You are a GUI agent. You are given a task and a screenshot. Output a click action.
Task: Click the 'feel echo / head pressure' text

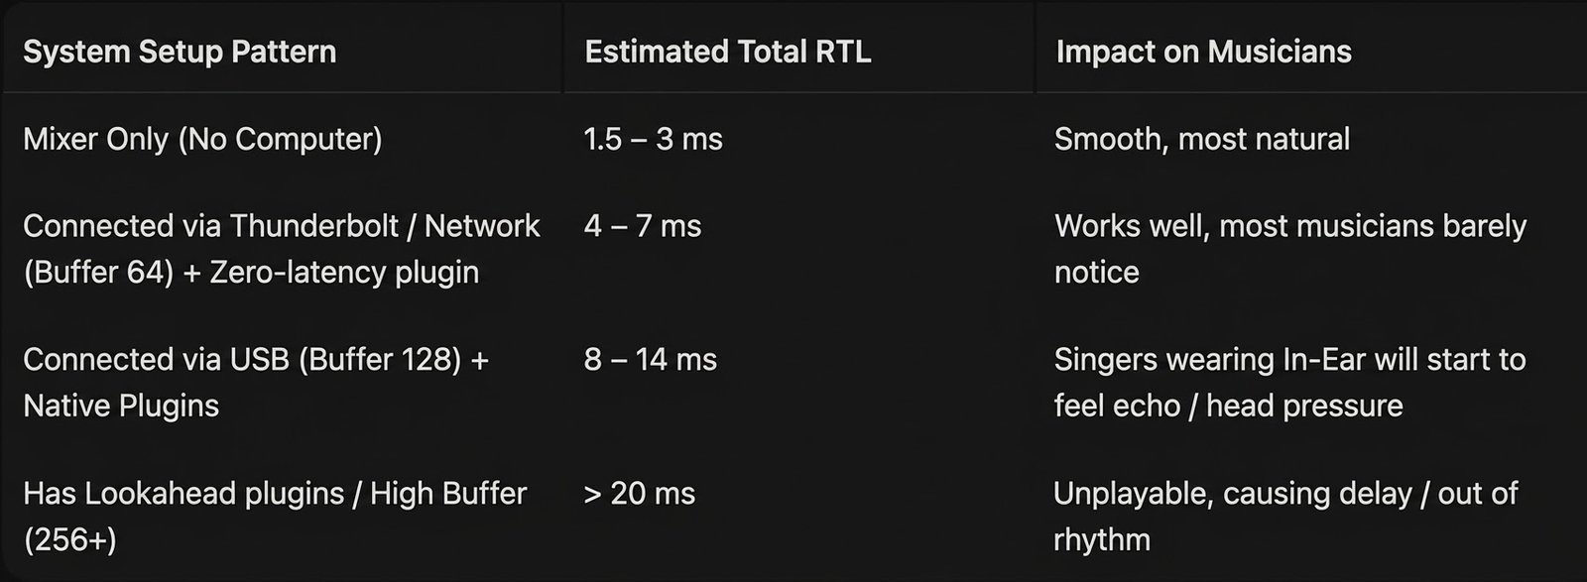tap(1229, 406)
